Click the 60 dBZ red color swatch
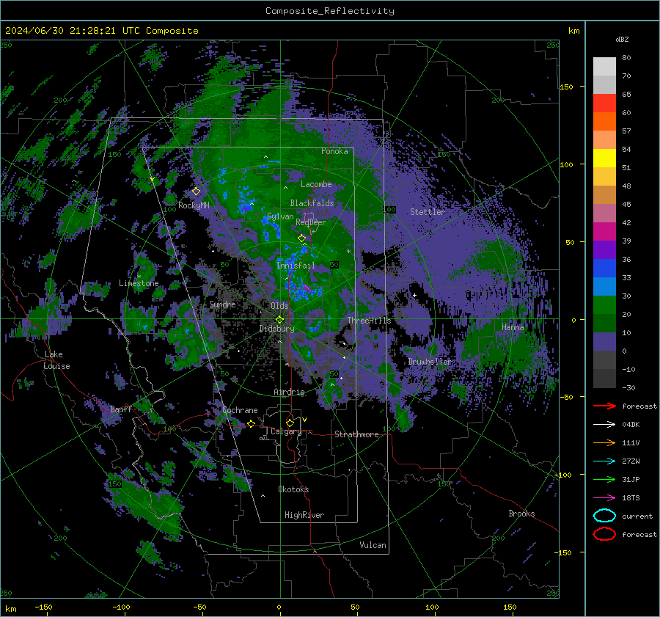This screenshot has height=617, width=660. click(x=604, y=103)
